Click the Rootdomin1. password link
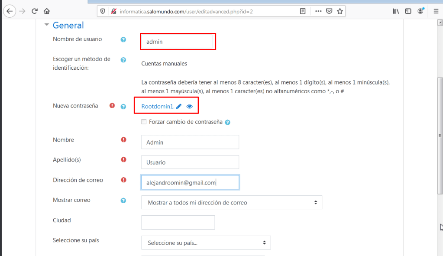This screenshot has width=443, height=256. point(158,106)
